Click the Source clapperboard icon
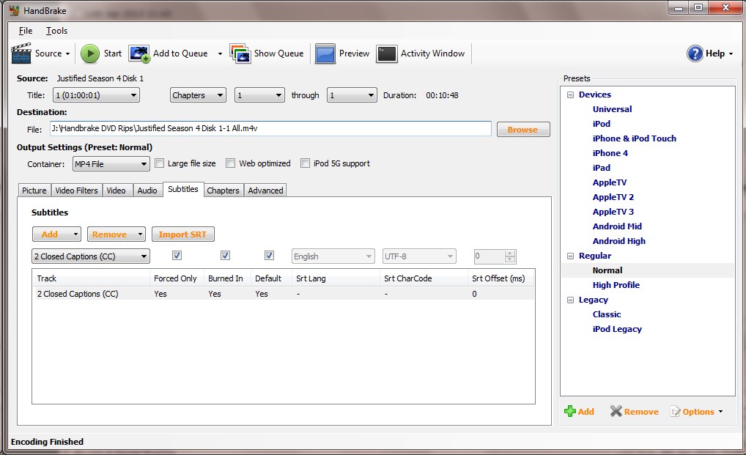746x455 pixels. pos(21,53)
